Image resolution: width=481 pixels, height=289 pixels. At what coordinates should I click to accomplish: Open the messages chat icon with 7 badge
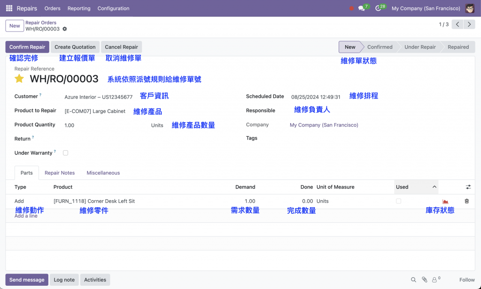pos(362,8)
